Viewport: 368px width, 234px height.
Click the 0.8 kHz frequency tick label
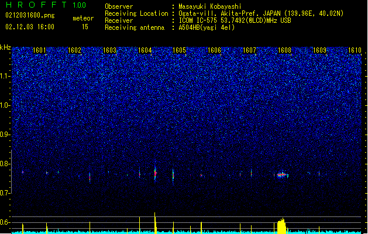point(5,164)
